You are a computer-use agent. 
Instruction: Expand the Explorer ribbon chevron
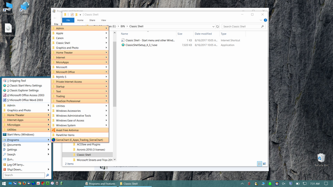coord(261,20)
